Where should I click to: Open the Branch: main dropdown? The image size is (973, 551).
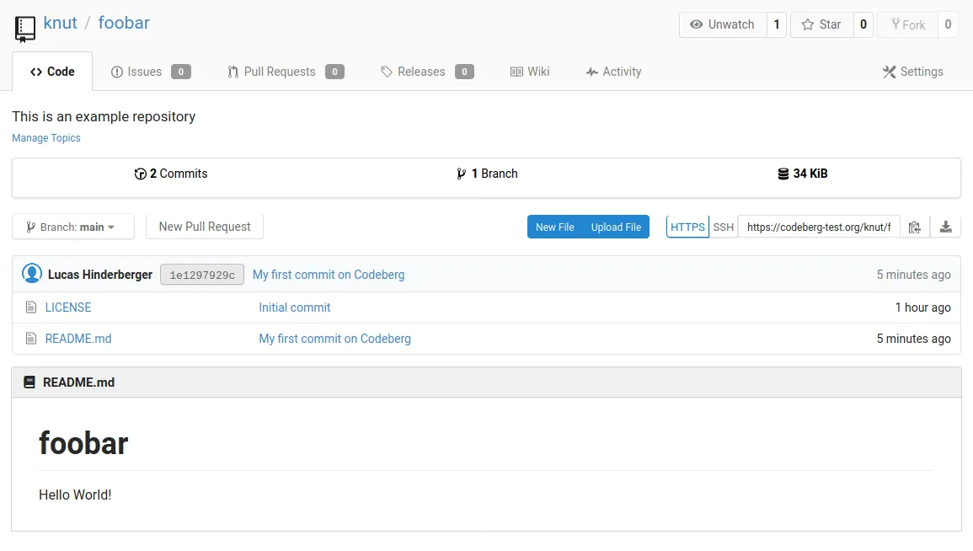pyautogui.click(x=72, y=226)
